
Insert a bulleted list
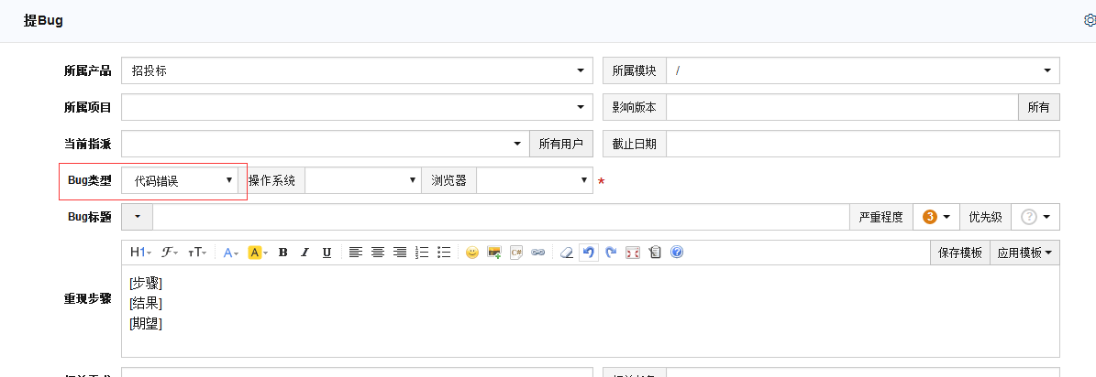pyautogui.click(x=443, y=253)
